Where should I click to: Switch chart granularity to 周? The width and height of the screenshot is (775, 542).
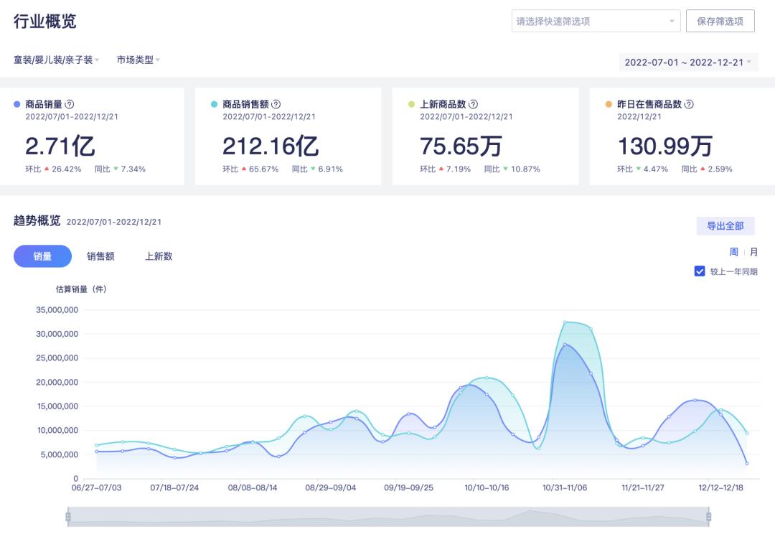[x=733, y=252]
